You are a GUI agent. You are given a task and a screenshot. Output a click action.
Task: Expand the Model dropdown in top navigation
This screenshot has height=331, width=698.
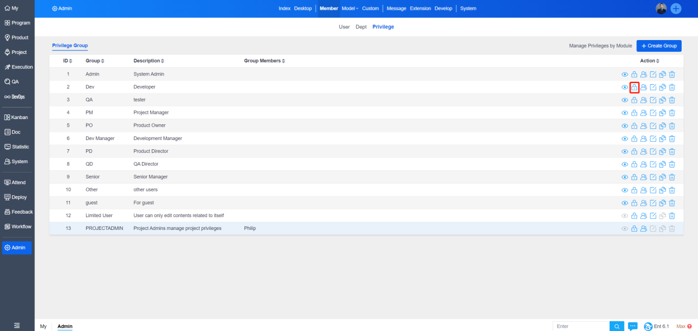tap(350, 9)
